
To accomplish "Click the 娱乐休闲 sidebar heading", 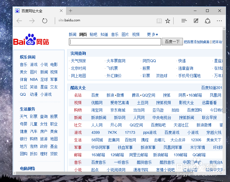I will pyautogui.click(x=28, y=57).
